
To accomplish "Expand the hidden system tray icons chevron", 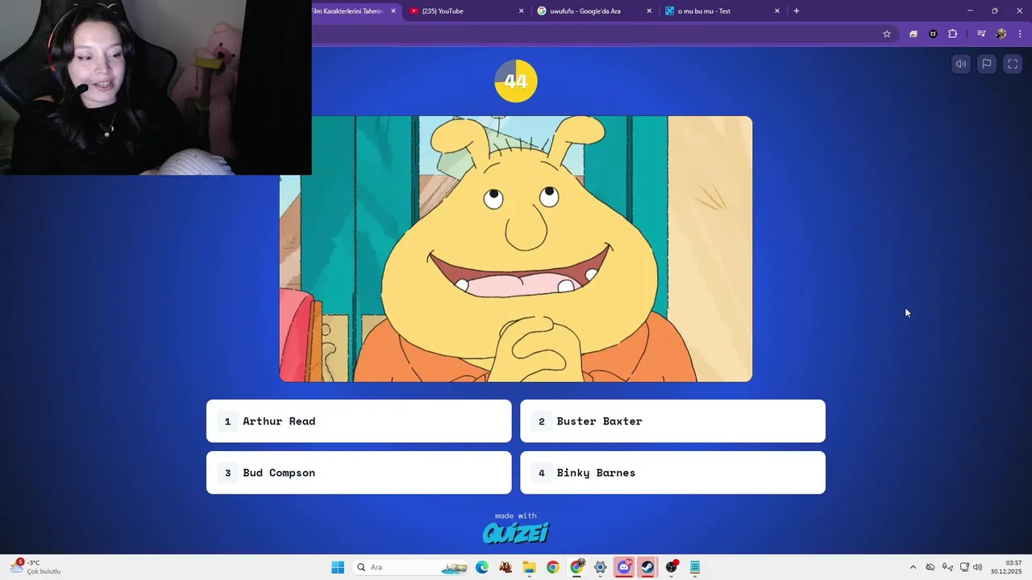I will (x=913, y=567).
